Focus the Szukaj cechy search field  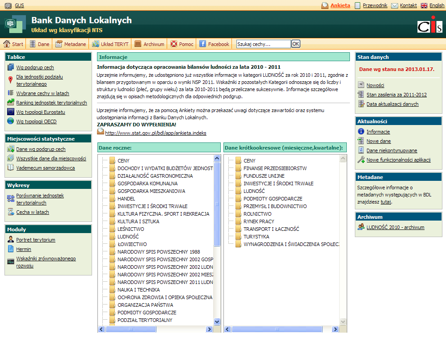tap(263, 44)
